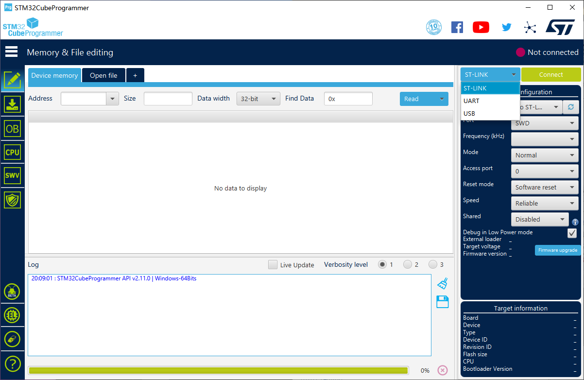Click the 10 years anniversary badge

[x=433, y=27]
